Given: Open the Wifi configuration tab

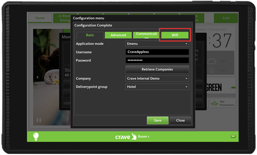Looking at the screenshot, I should (175, 35).
